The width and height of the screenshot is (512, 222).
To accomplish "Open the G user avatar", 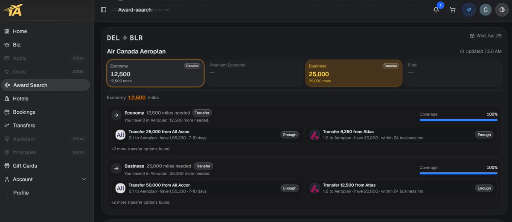I will (486, 10).
